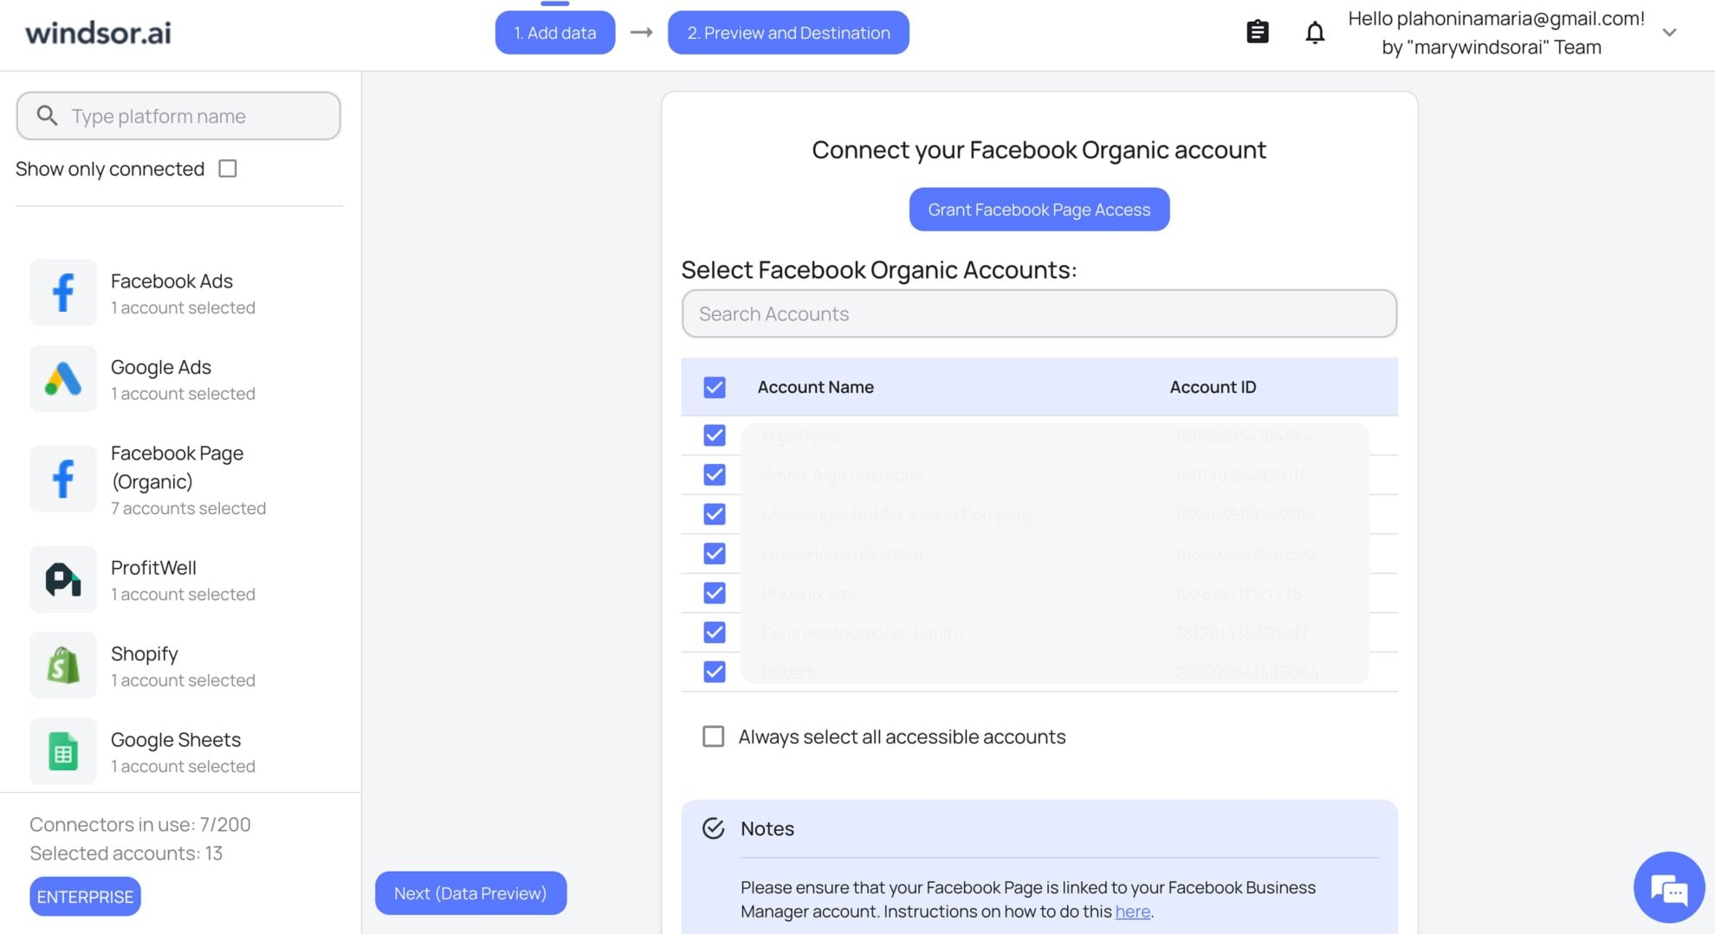
Task: Click the platform search magnifier icon
Action: (47, 115)
